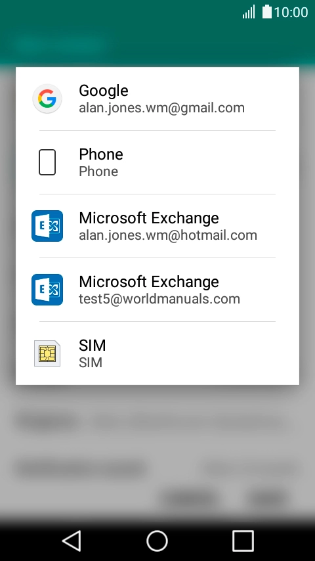315x561 pixels.
Task: Tap the test5@worldmanuals.com address text
Action: pos(159,299)
